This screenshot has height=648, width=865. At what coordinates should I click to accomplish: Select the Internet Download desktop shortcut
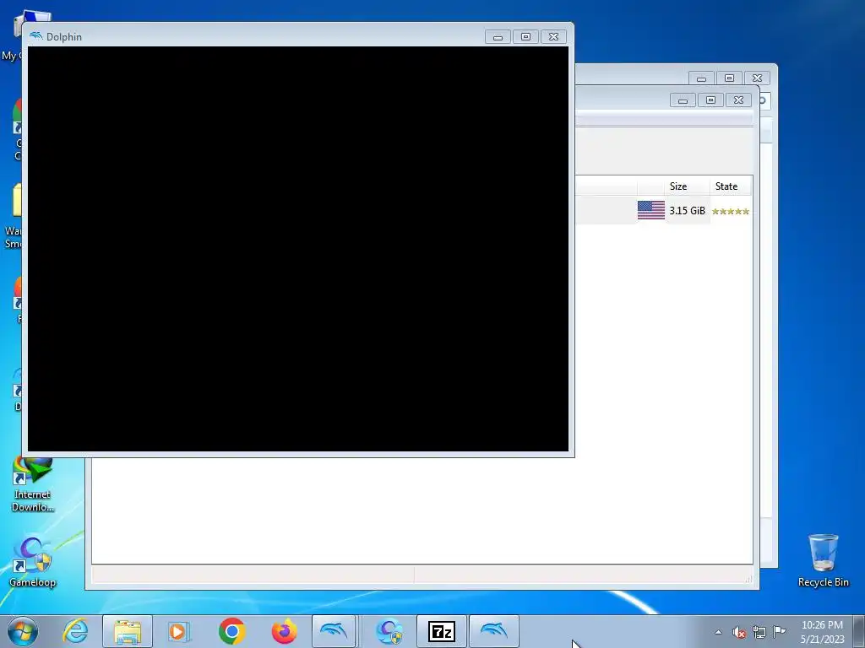tap(33, 485)
